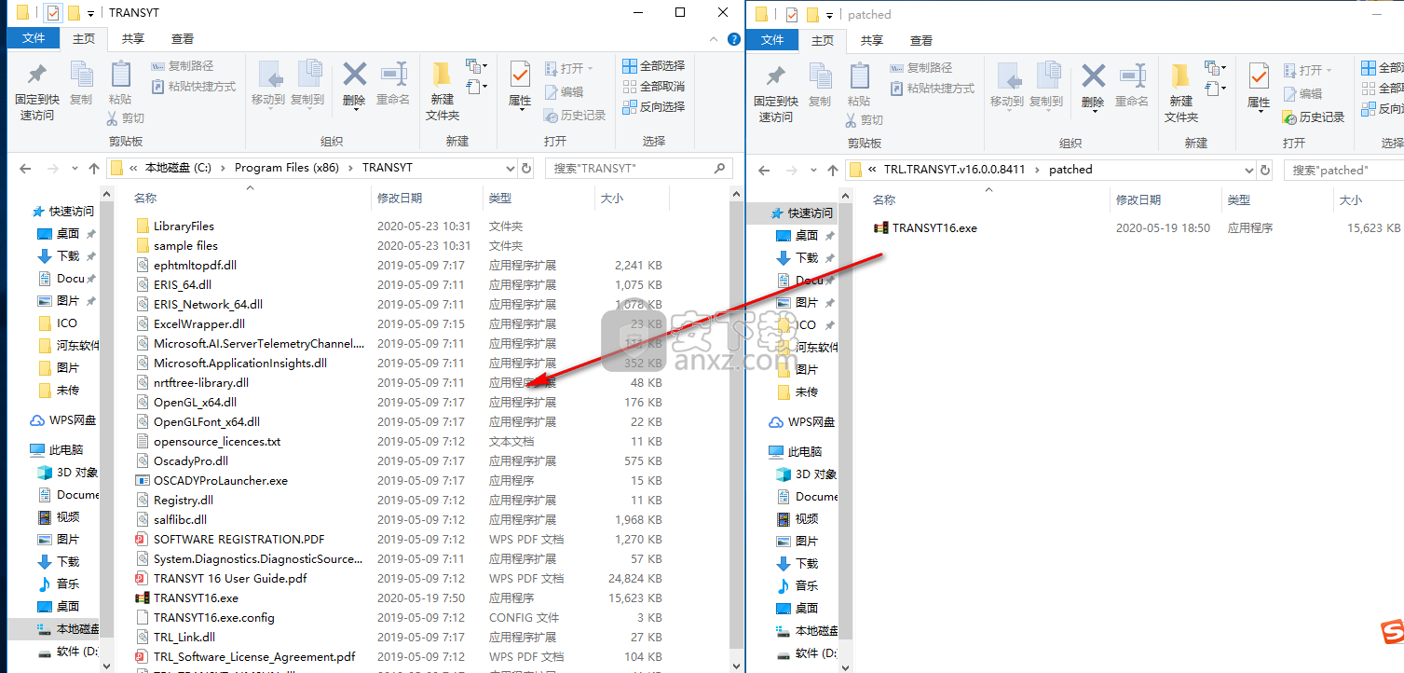Click Properties (属性) icon in patched window ribbon
Screen dimensions: 1404x673
(1259, 86)
